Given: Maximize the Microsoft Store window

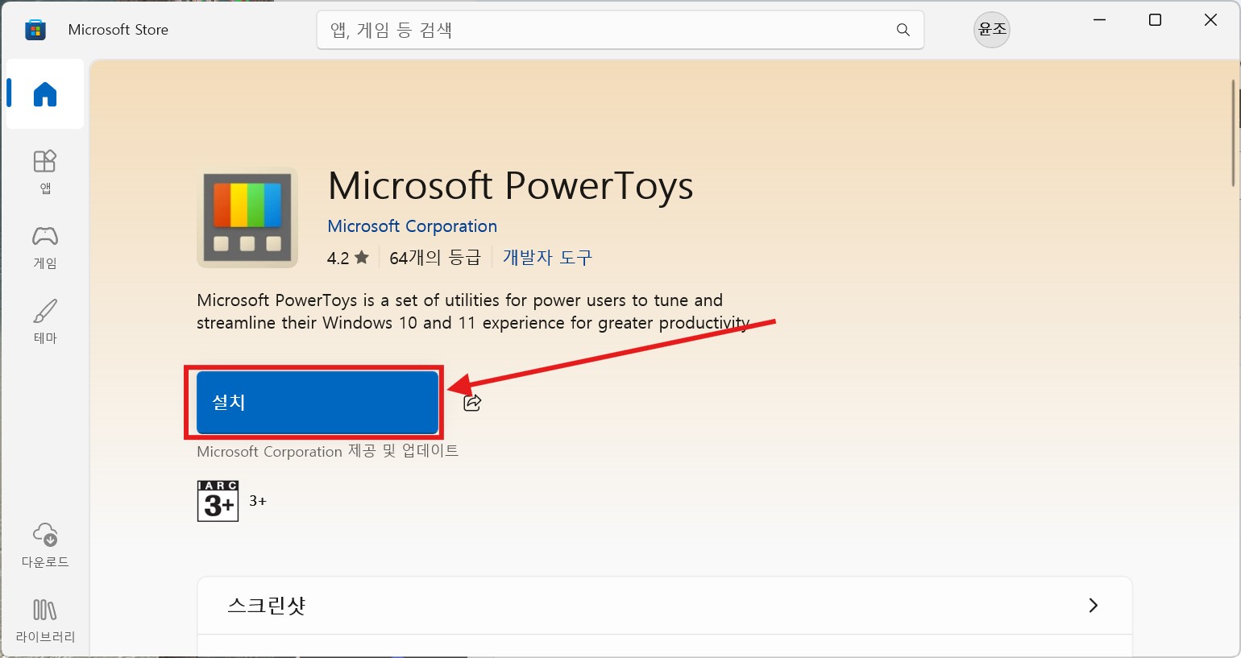Looking at the screenshot, I should [1155, 20].
